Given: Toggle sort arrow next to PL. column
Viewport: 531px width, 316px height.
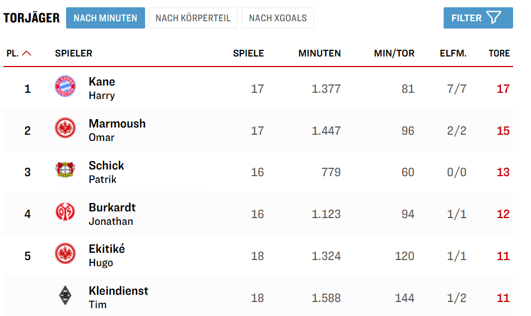Looking at the screenshot, I should tap(26, 54).
